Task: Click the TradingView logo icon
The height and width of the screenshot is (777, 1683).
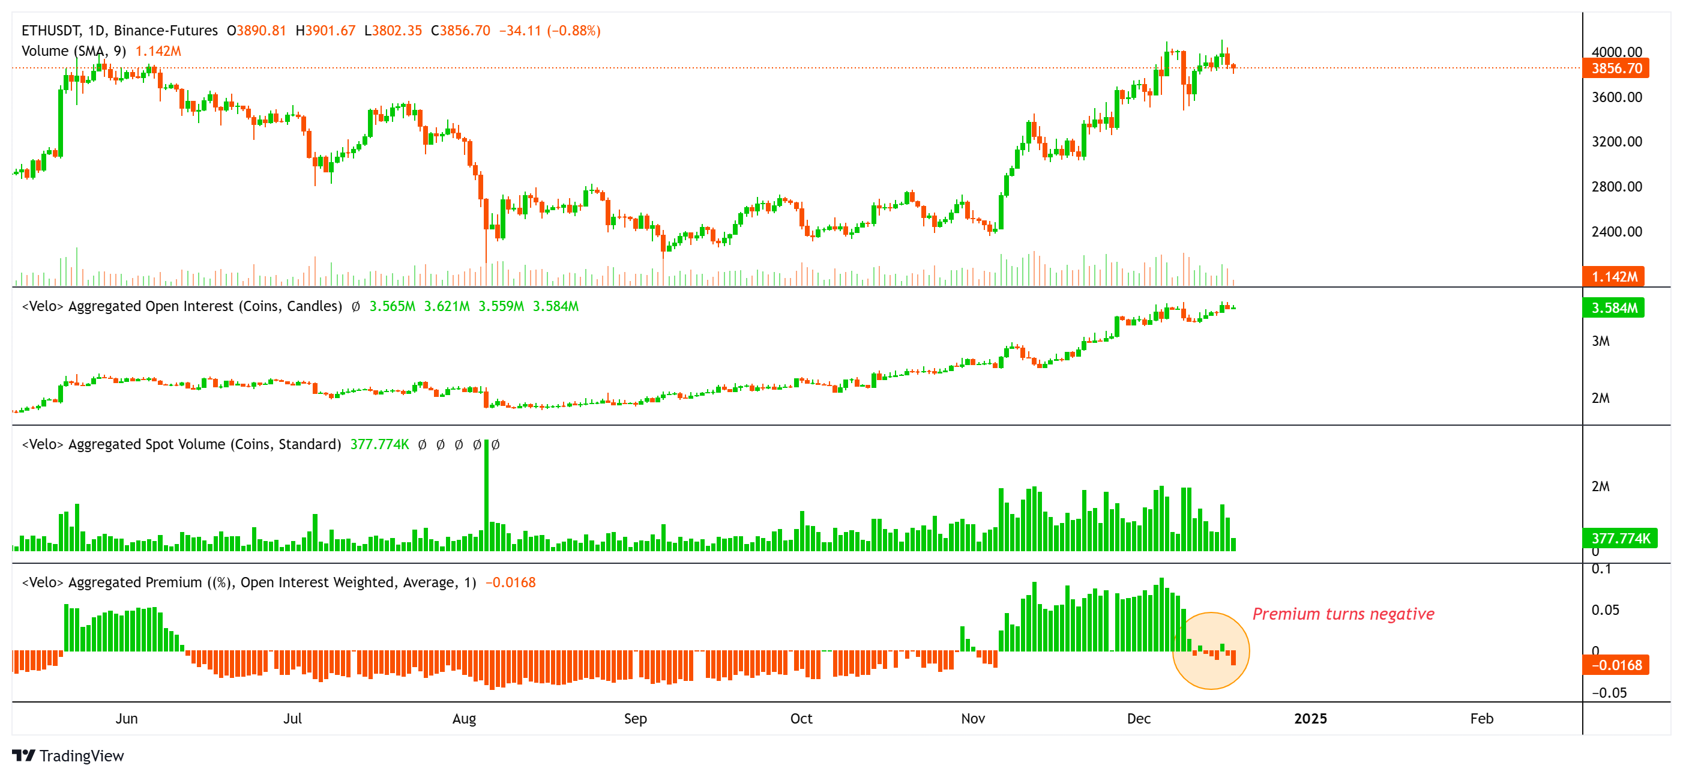Action: 23,755
